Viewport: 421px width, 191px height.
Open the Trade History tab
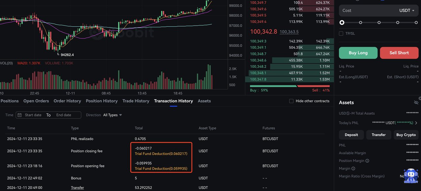(136, 101)
